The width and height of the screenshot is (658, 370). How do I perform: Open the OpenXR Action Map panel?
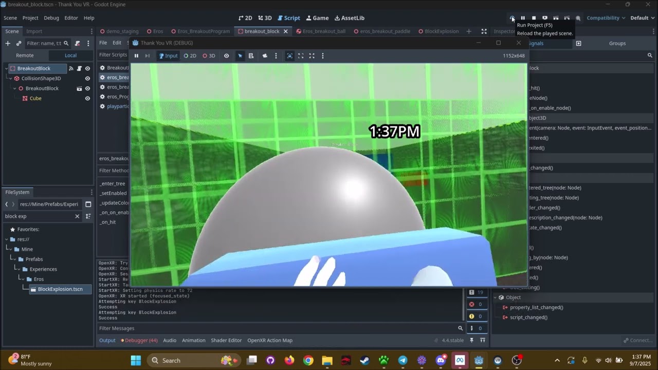[270, 340]
